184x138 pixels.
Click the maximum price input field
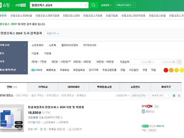coord(165,62)
